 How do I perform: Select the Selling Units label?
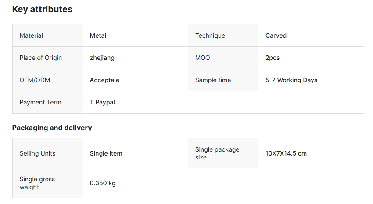[x=37, y=153]
